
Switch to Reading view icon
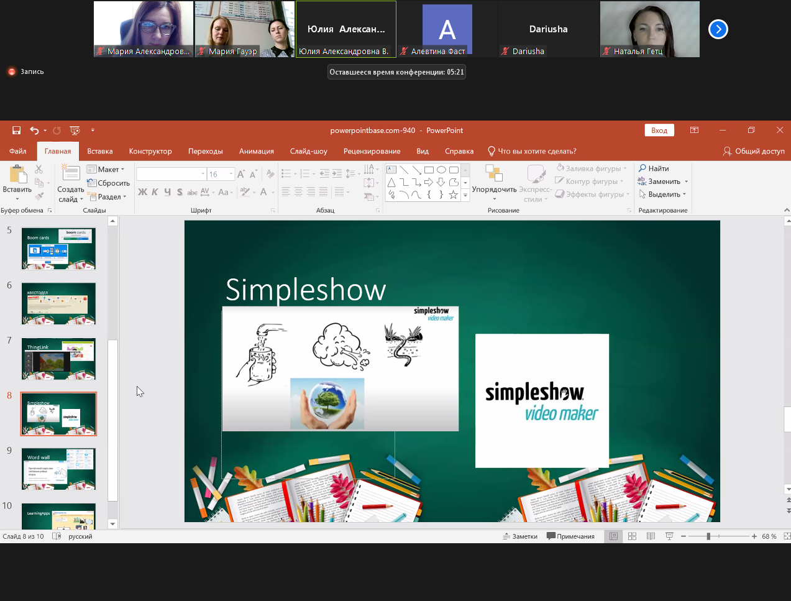[651, 536]
